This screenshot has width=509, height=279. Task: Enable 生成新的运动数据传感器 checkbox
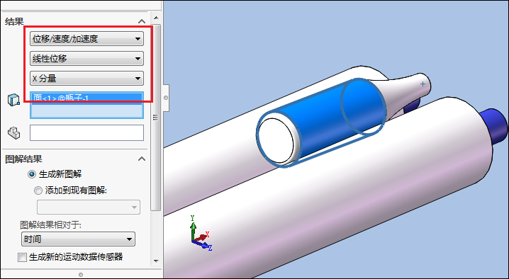(22, 258)
